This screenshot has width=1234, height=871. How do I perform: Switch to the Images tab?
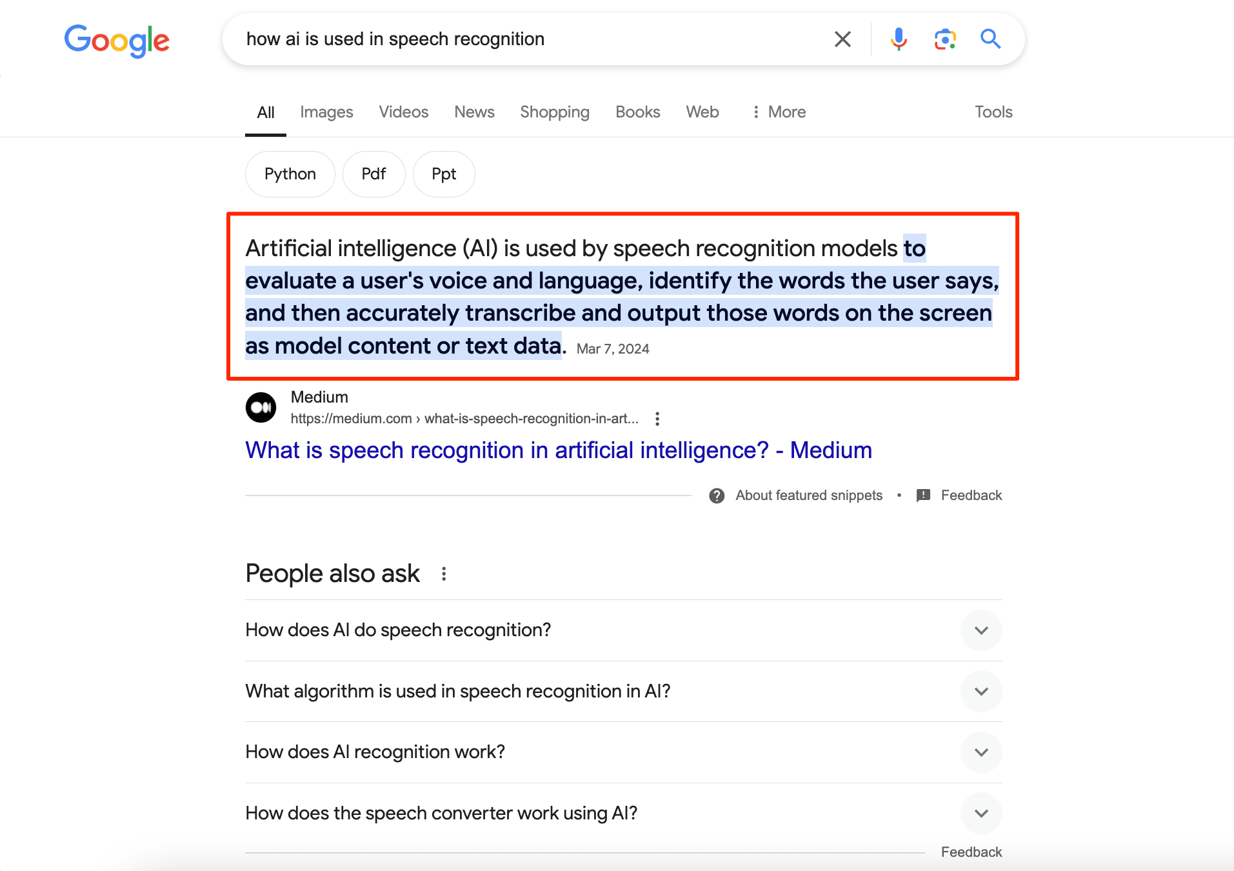(326, 112)
